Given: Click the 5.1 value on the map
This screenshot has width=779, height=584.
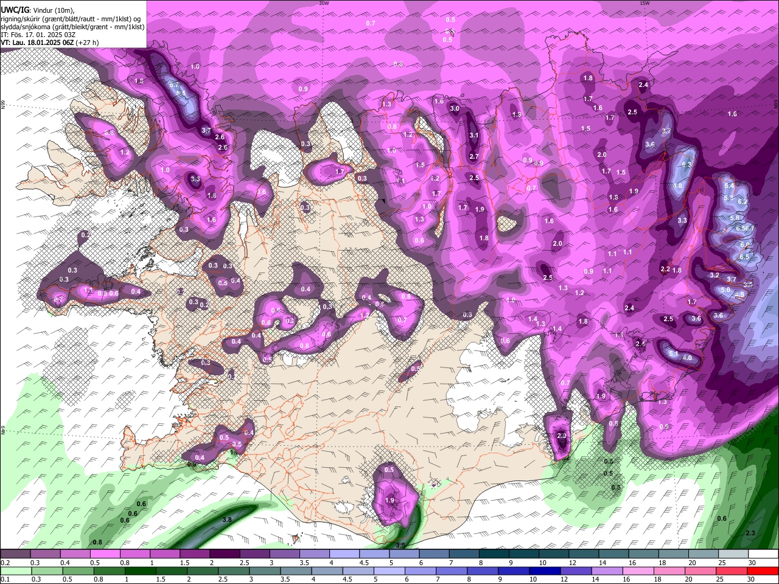Looking at the screenshot, I should pyautogui.click(x=674, y=353).
